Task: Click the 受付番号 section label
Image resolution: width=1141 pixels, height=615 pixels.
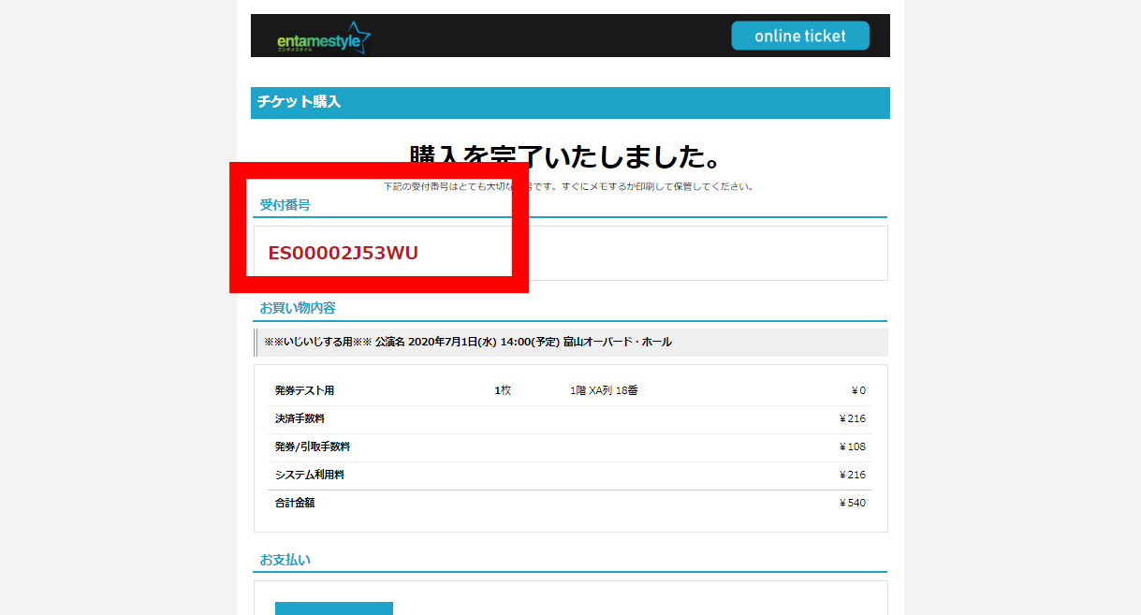Action: pyautogui.click(x=285, y=205)
